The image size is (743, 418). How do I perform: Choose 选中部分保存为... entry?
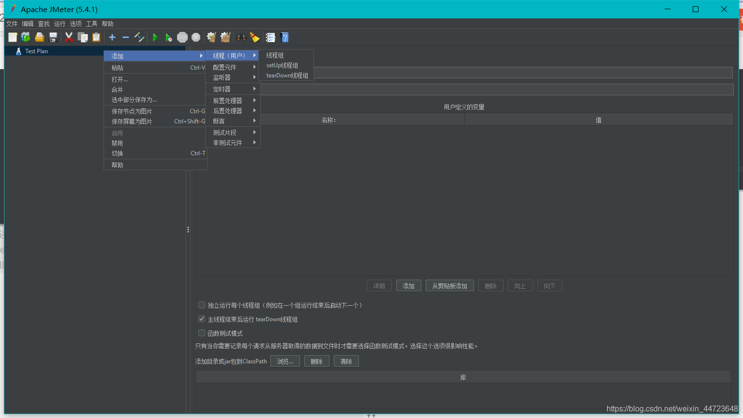[155, 100]
